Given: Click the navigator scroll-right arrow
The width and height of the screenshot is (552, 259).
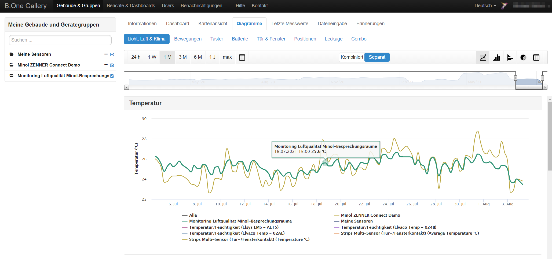Looking at the screenshot, I should [545, 87].
